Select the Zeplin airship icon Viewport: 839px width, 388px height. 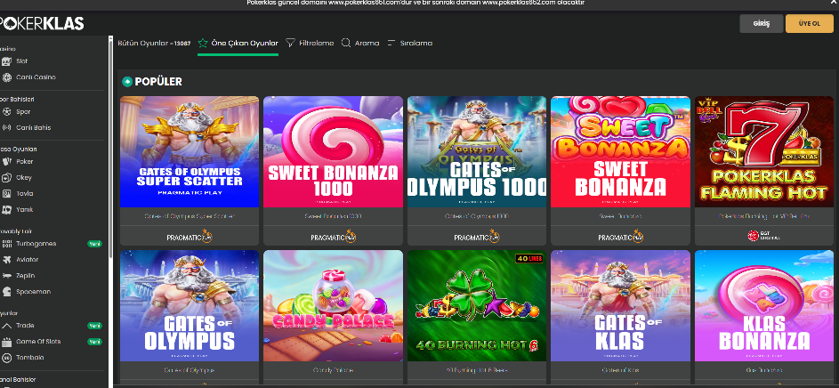[x=6, y=276]
